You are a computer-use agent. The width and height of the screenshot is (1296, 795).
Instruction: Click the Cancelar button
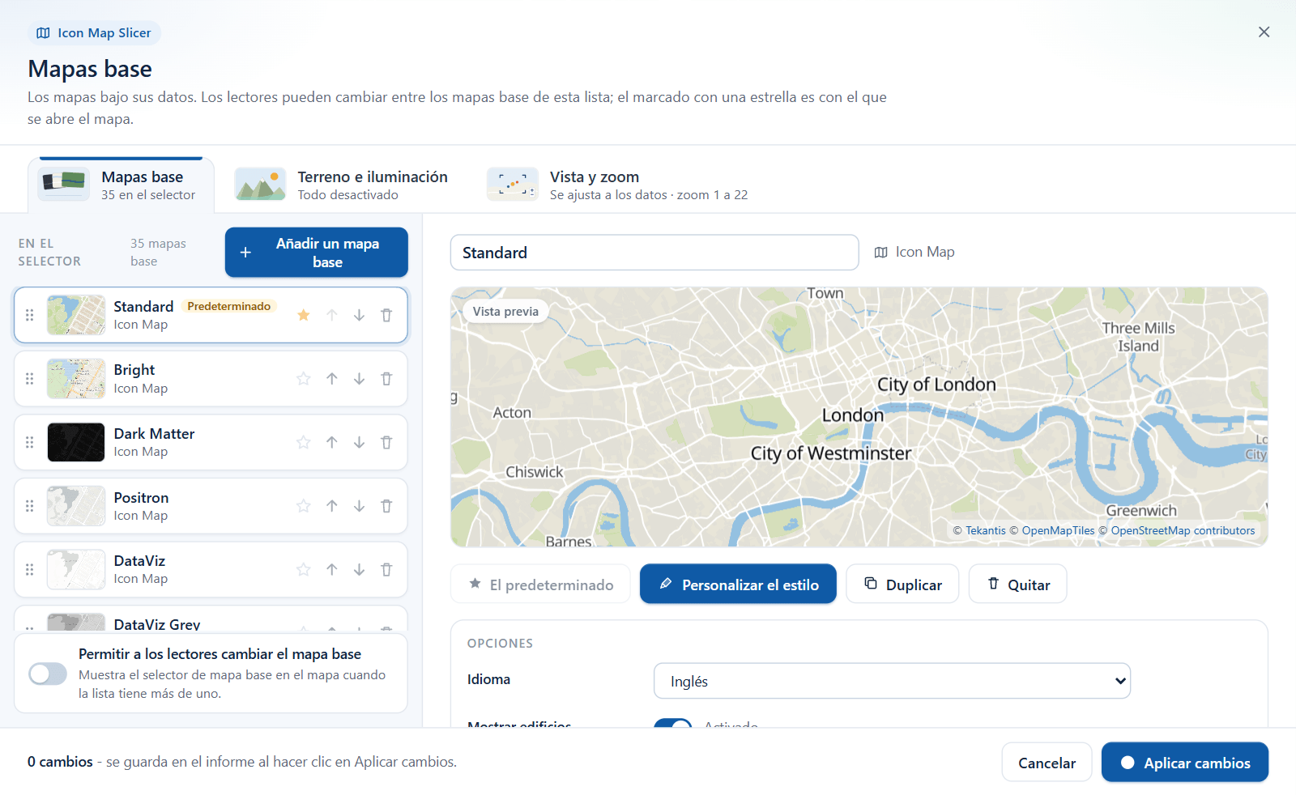[x=1047, y=763]
